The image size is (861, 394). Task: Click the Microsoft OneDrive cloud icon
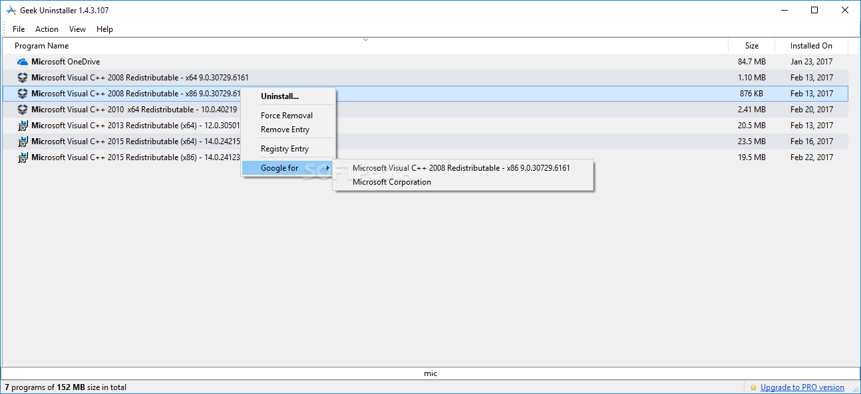coord(23,62)
